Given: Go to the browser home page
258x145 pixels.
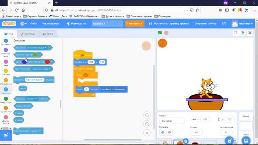Looking at the screenshot, I should pyautogui.click(x=23, y=10).
